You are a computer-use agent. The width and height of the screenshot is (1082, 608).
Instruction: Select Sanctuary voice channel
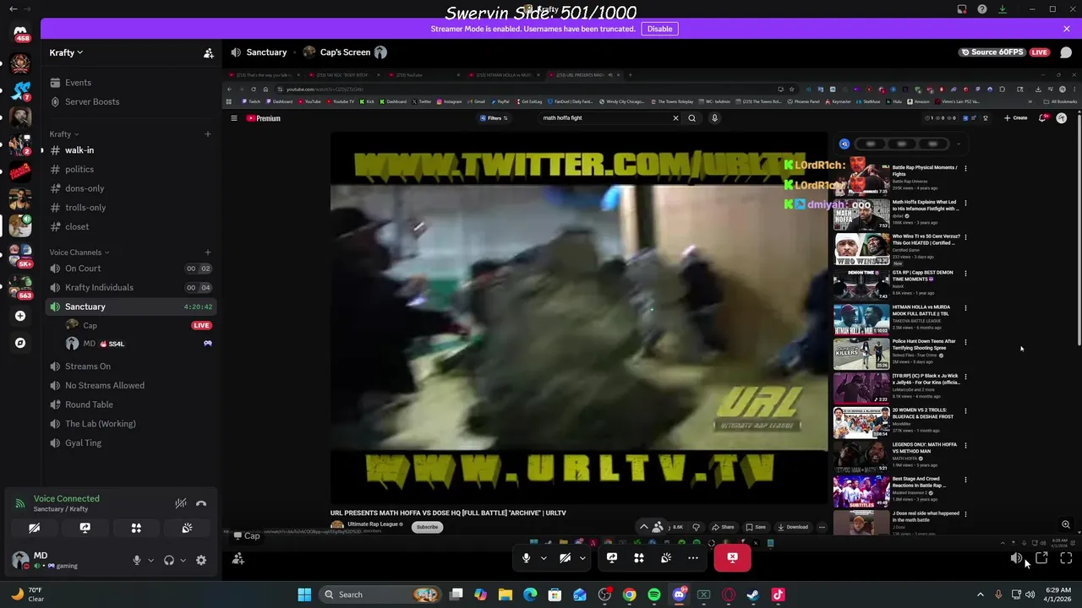pos(131,307)
